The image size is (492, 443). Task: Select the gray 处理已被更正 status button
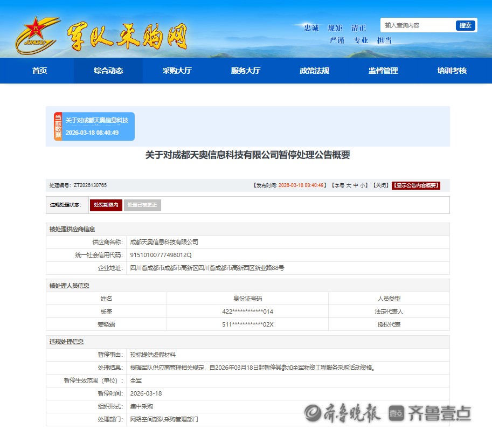click(142, 205)
